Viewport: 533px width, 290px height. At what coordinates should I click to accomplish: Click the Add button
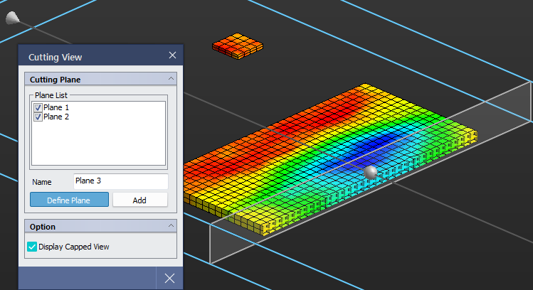click(139, 200)
